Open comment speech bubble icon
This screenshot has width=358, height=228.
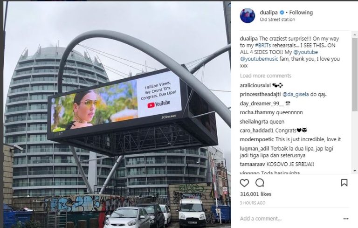click(x=260, y=183)
